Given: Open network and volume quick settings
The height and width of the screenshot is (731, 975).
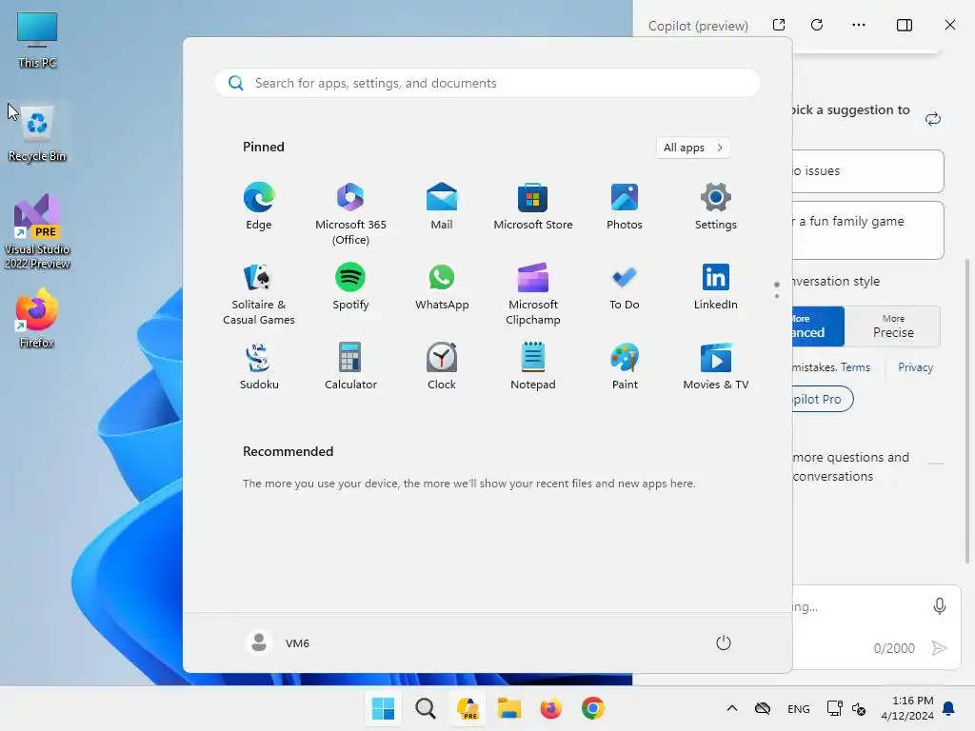Looking at the screenshot, I should pos(846,708).
